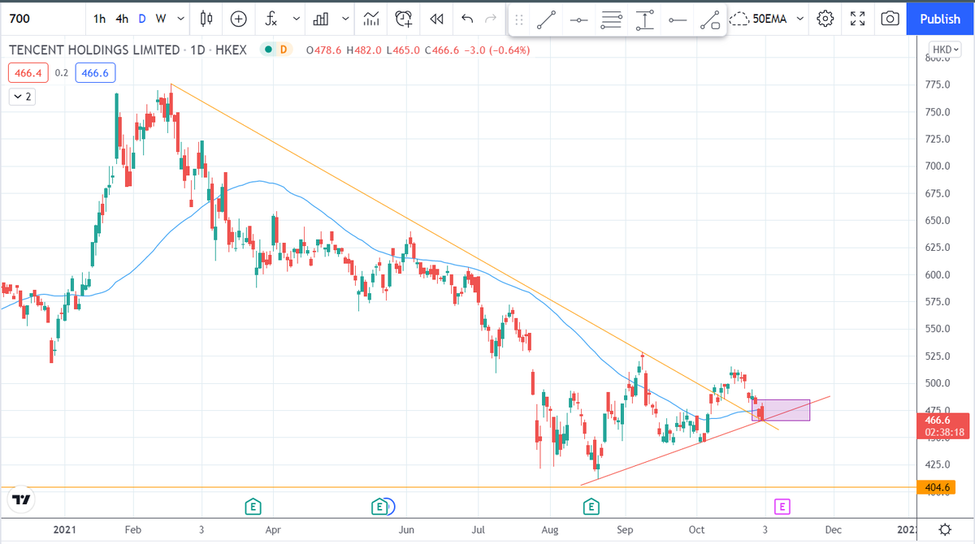
Task: Click the blue 466.6 buy price button
Action: coord(96,73)
